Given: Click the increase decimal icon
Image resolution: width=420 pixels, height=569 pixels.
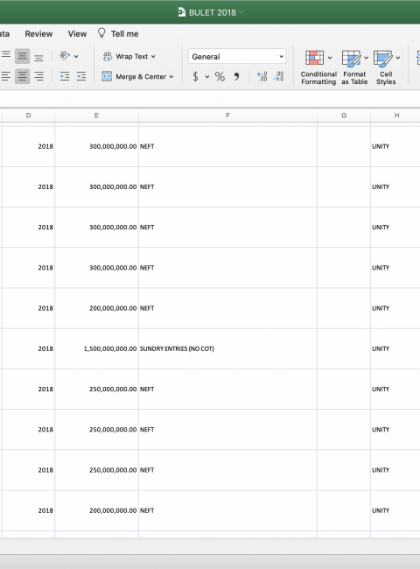Looking at the screenshot, I should 262,76.
